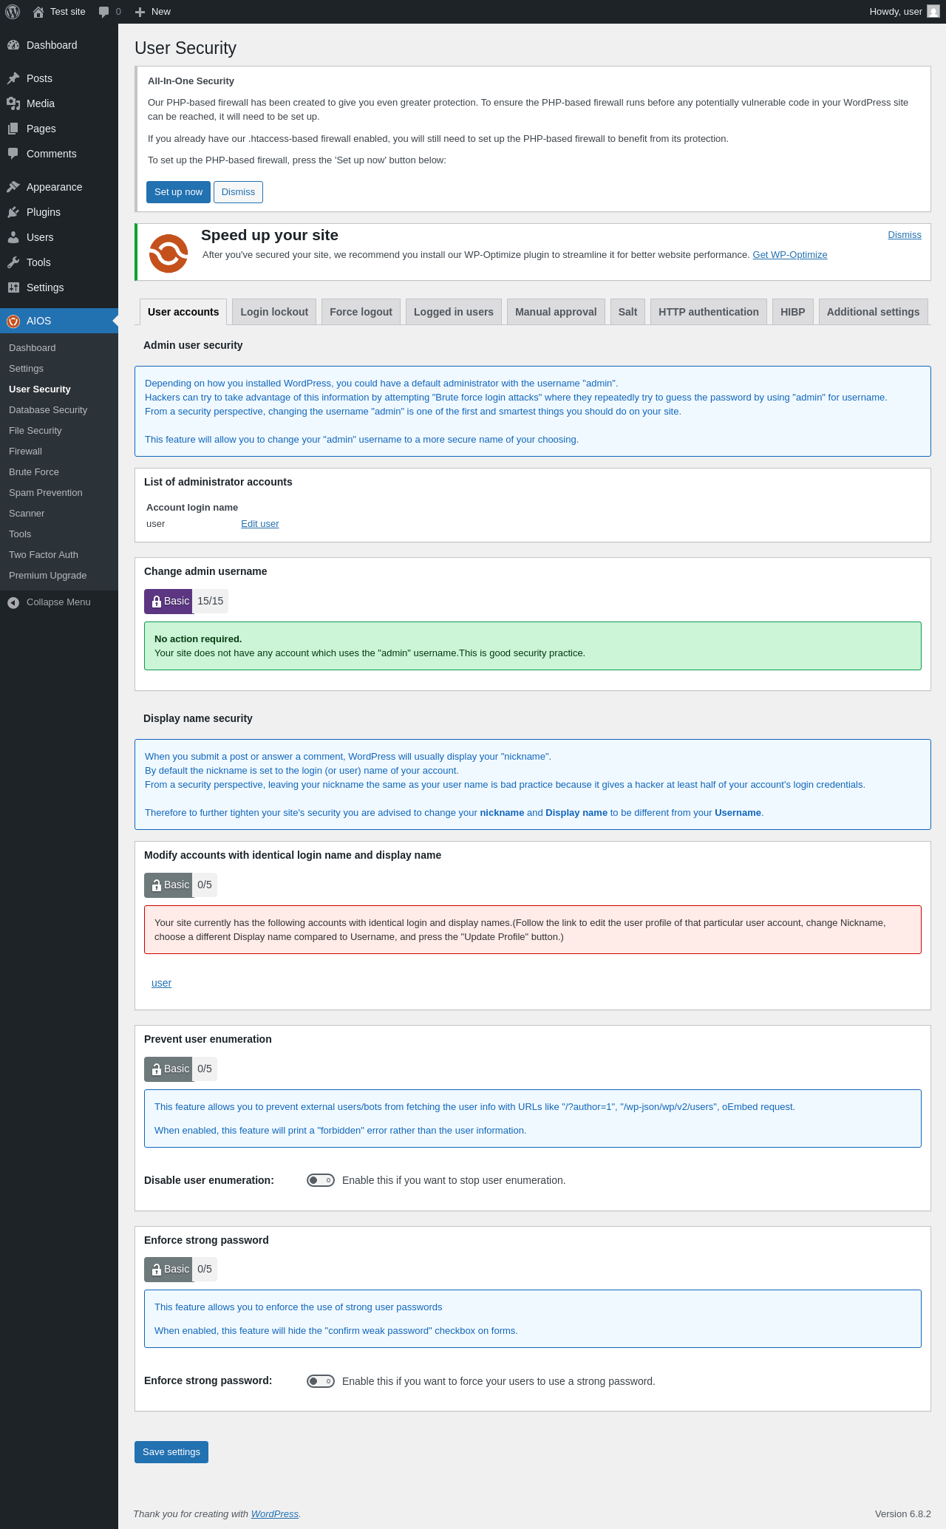Open the Scanner submenu item

59,514
